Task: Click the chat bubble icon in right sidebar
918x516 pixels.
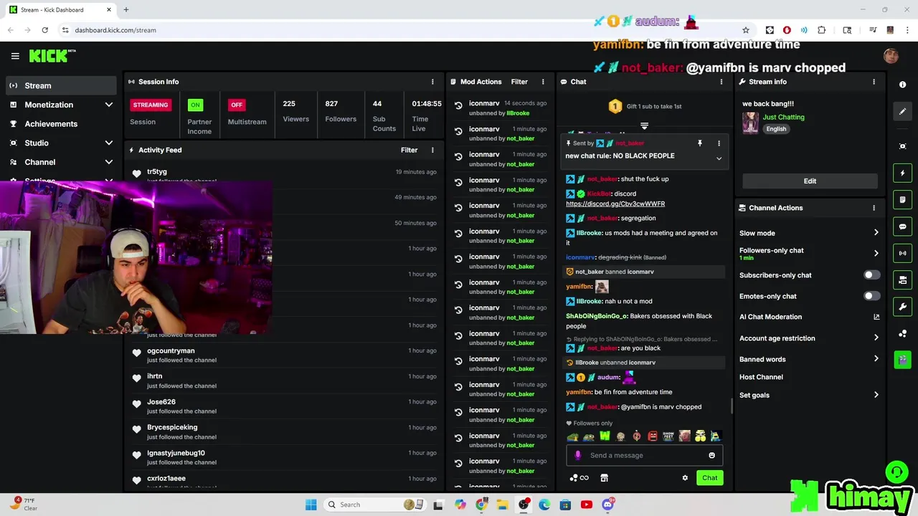Action: point(903,226)
